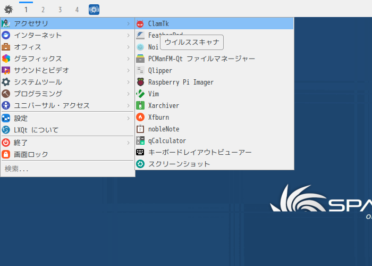Screen dimensions: 372x266
Task: Click the Xarchiver zip icon
Action: coord(140,105)
